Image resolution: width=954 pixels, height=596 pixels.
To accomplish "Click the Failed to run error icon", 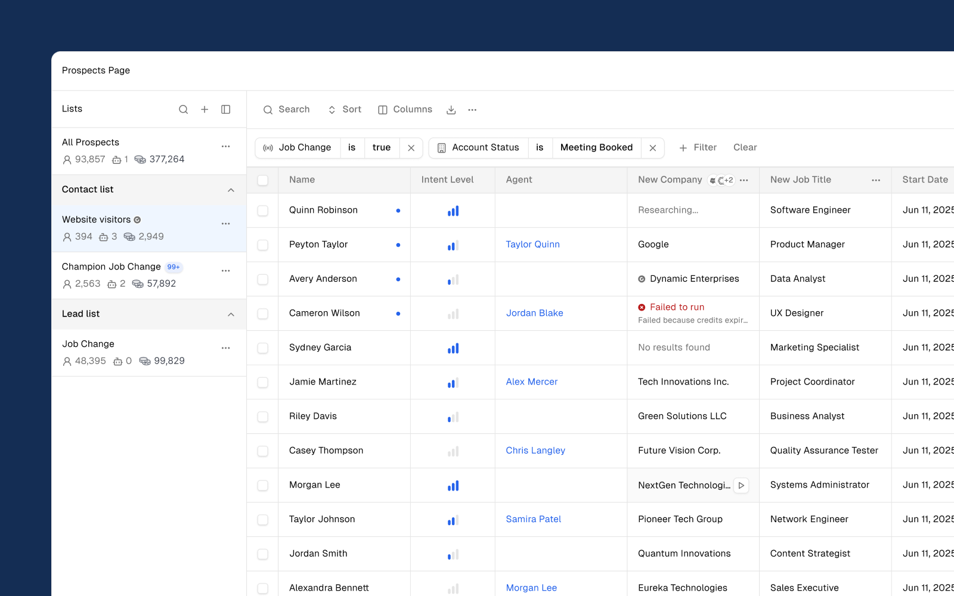I will point(642,308).
